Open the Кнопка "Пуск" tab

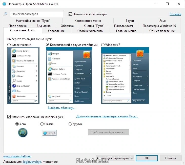click(x=94, y=26)
